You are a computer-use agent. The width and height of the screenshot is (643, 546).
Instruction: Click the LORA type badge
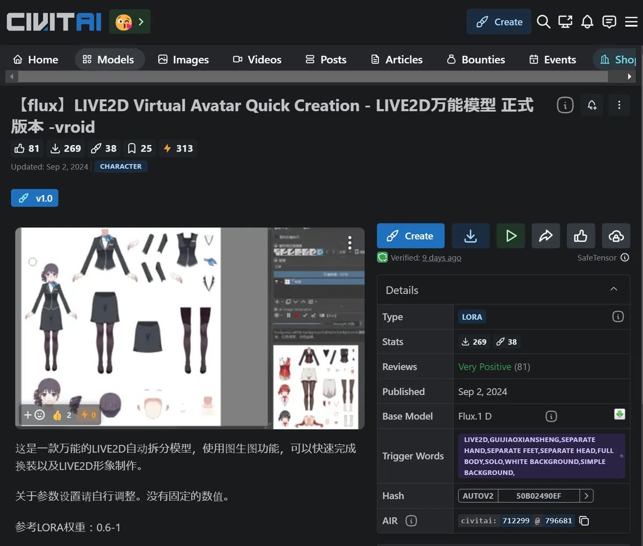(472, 317)
